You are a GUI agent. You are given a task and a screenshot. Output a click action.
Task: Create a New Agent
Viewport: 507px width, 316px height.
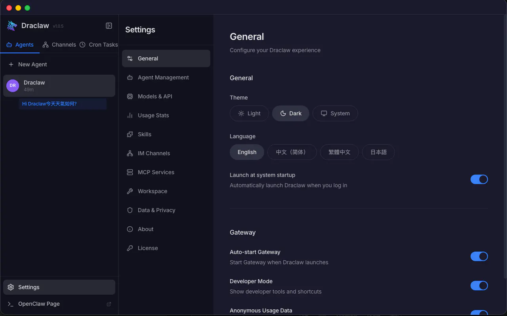pyautogui.click(x=28, y=64)
